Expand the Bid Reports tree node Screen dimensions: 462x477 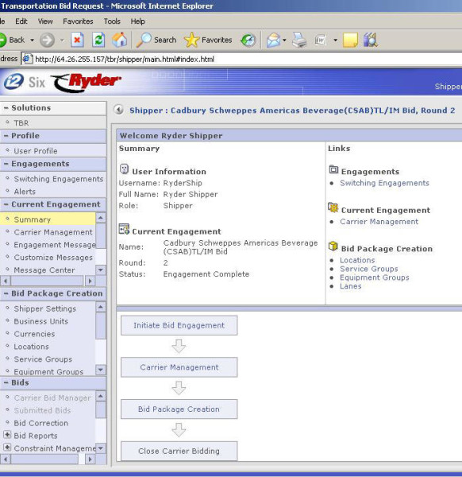(x=7, y=434)
